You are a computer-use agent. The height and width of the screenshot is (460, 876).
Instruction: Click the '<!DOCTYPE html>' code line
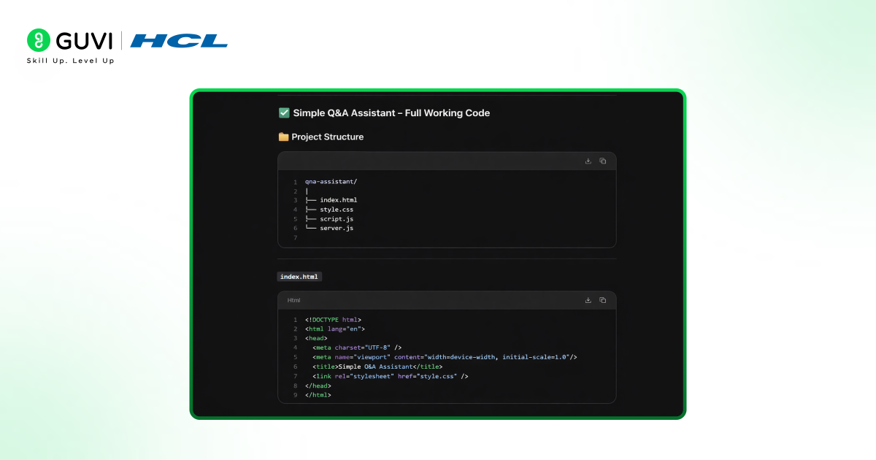click(333, 320)
